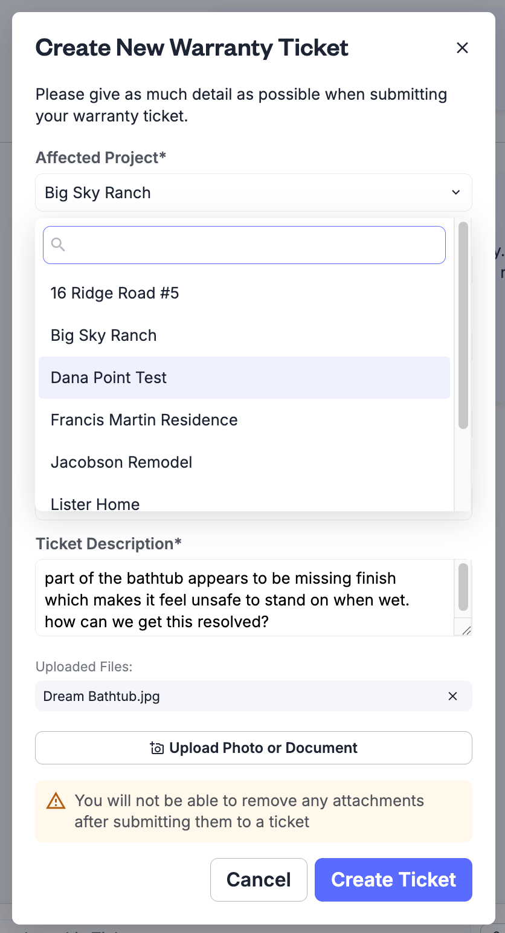Click the textarea resize handle
The image size is (505, 933).
pyautogui.click(x=466, y=630)
